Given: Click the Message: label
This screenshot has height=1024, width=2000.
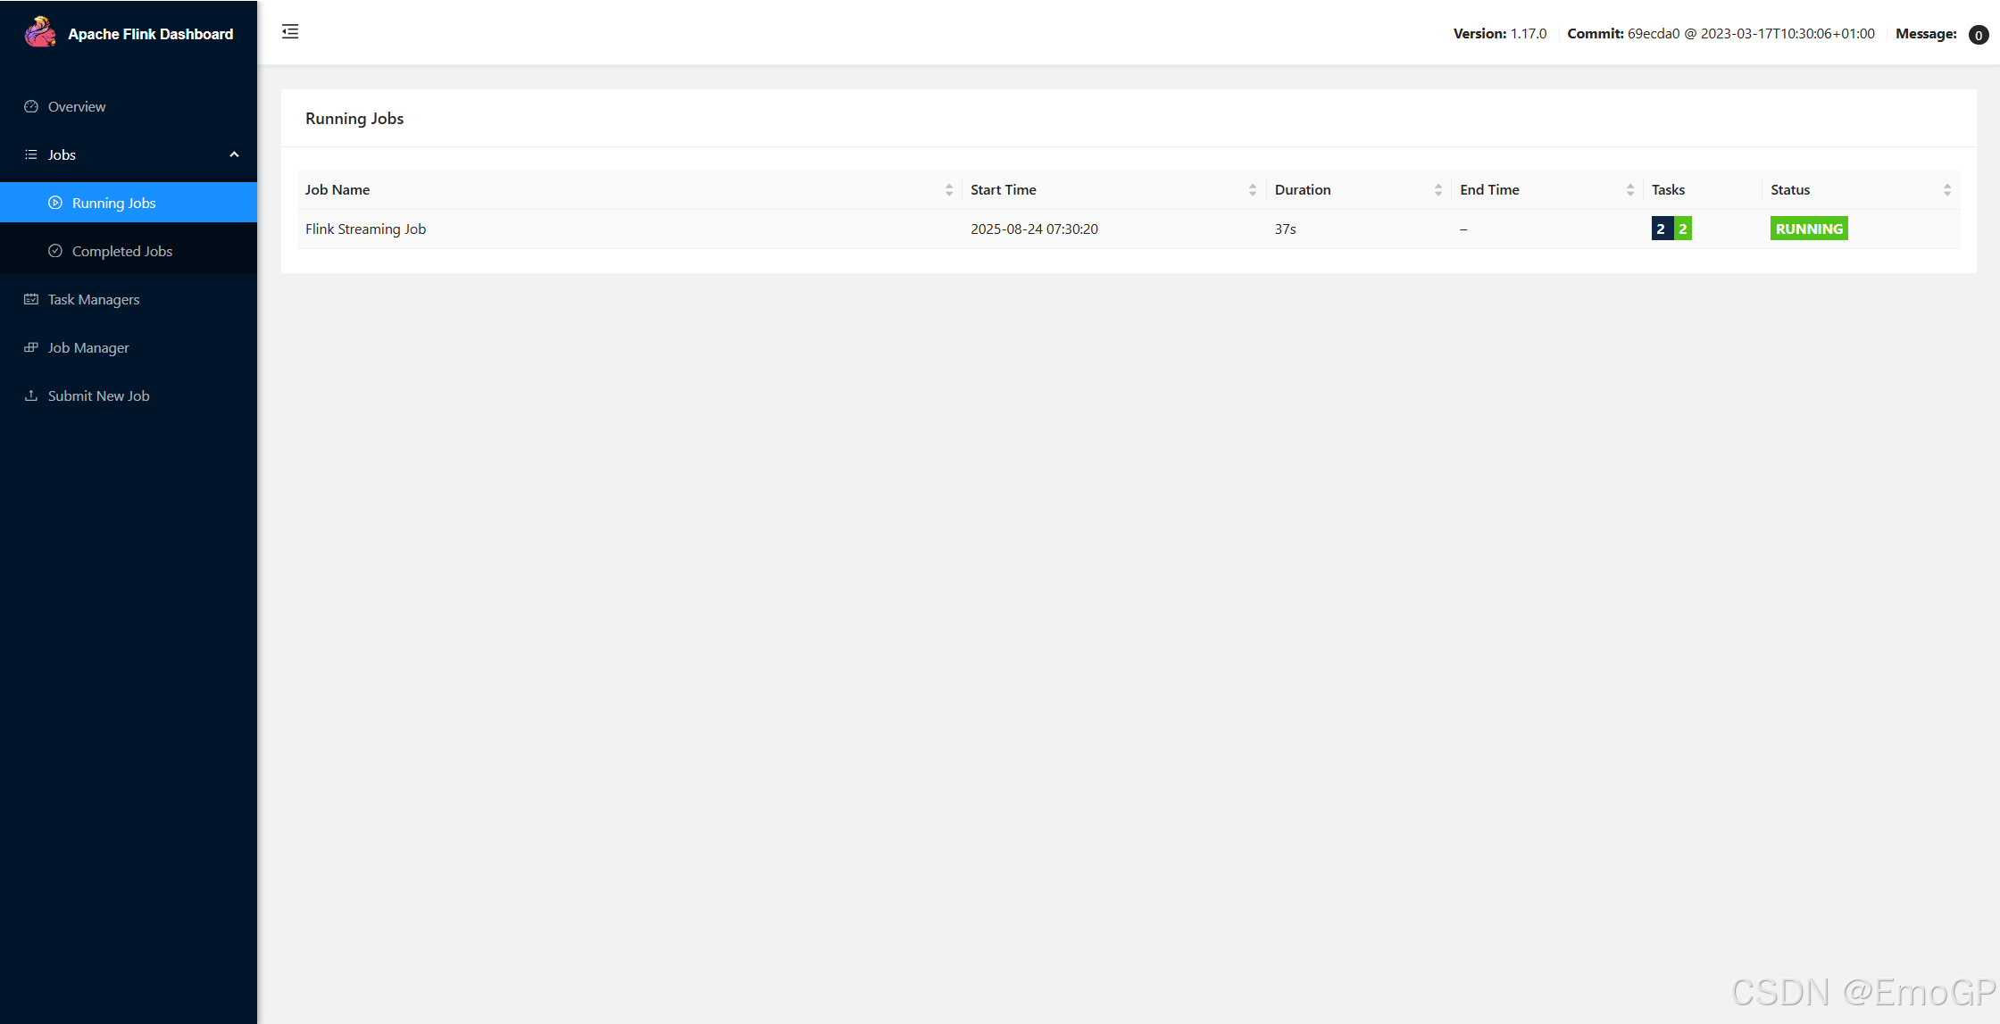Looking at the screenshot, I should pyautogui.click(x=1926, y=34).
